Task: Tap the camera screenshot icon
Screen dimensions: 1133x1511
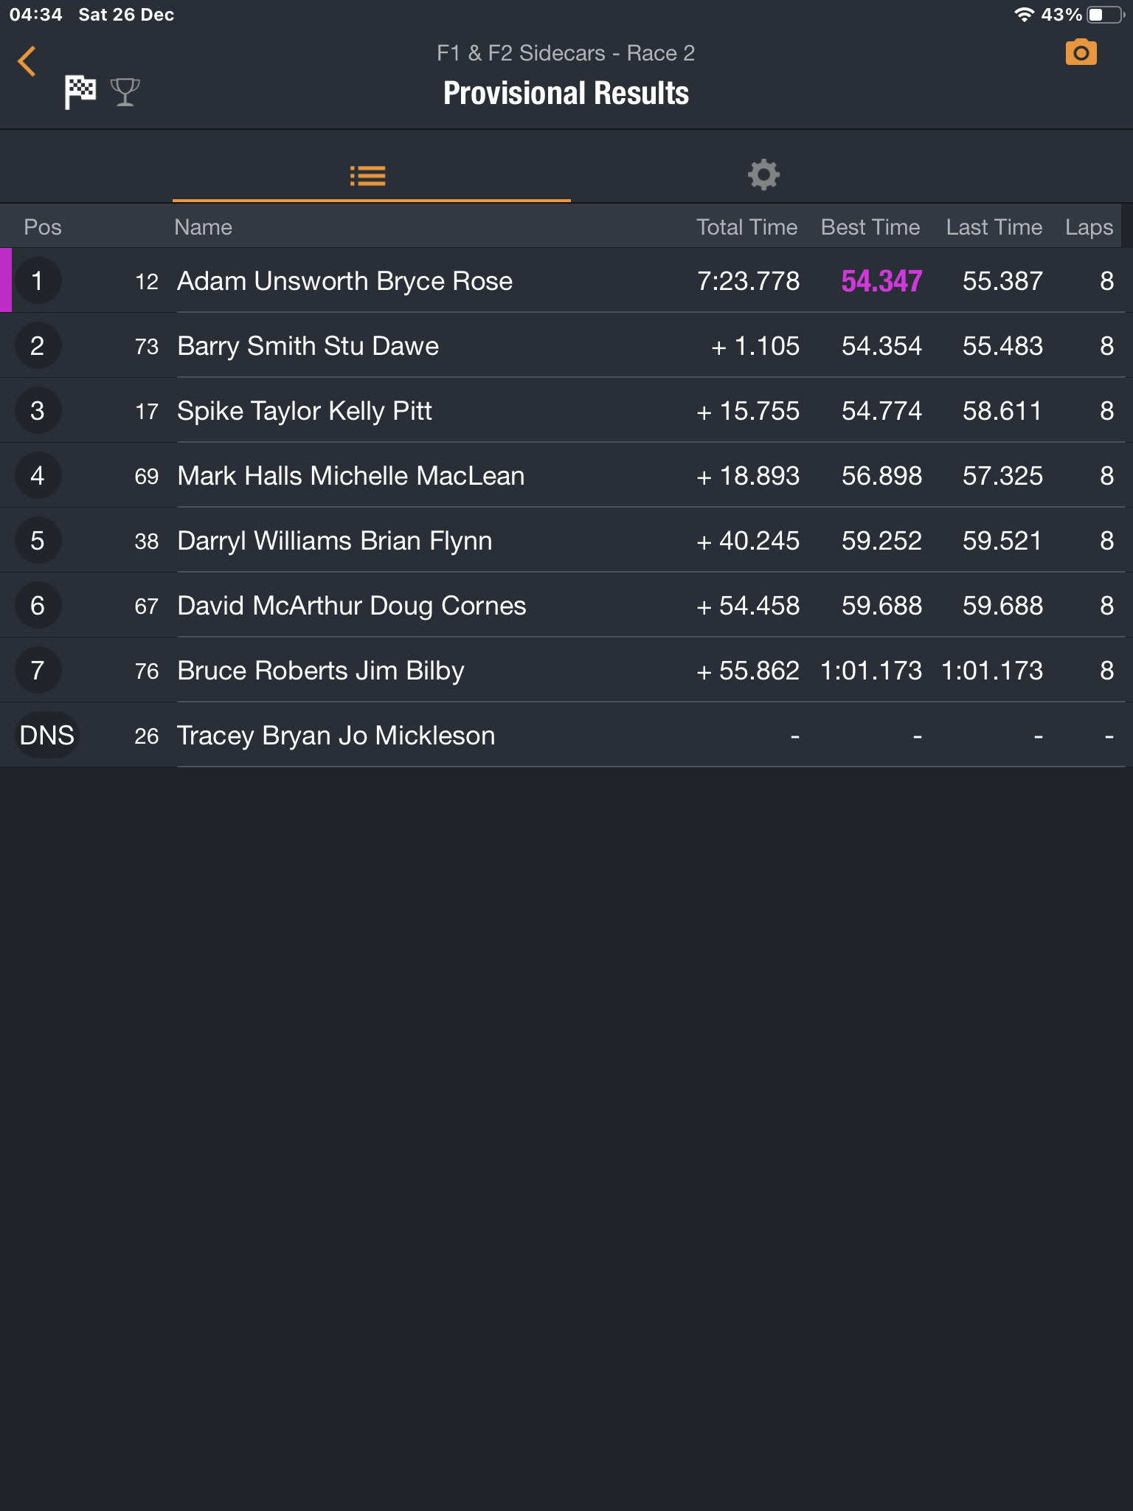Action: 1081,52
